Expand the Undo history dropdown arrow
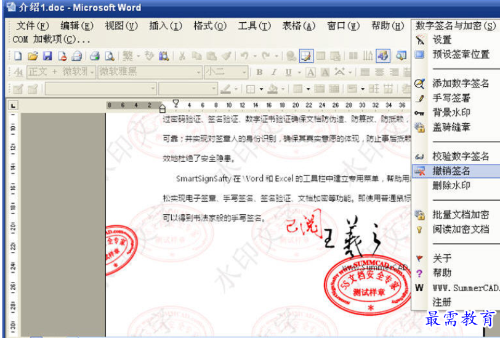 click(255, 57)
